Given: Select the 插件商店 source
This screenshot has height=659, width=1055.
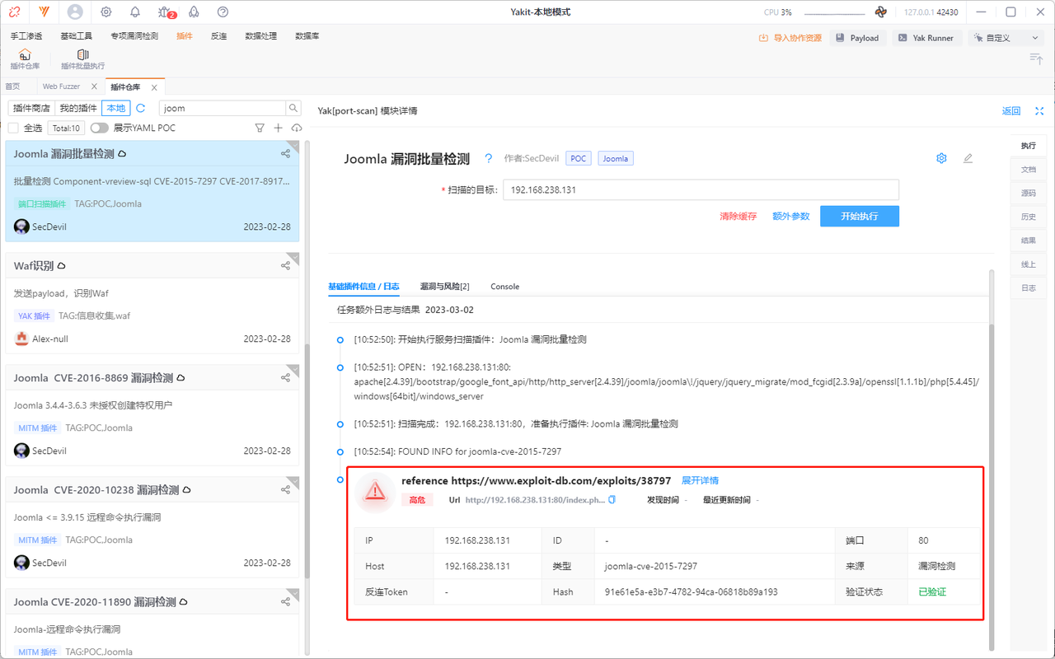Looking at the screenshot, I should 32,108.
